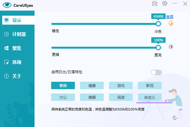Click the brightness sun icon
190x127 pixels.
pyautogui.click(x=171, y=47)
